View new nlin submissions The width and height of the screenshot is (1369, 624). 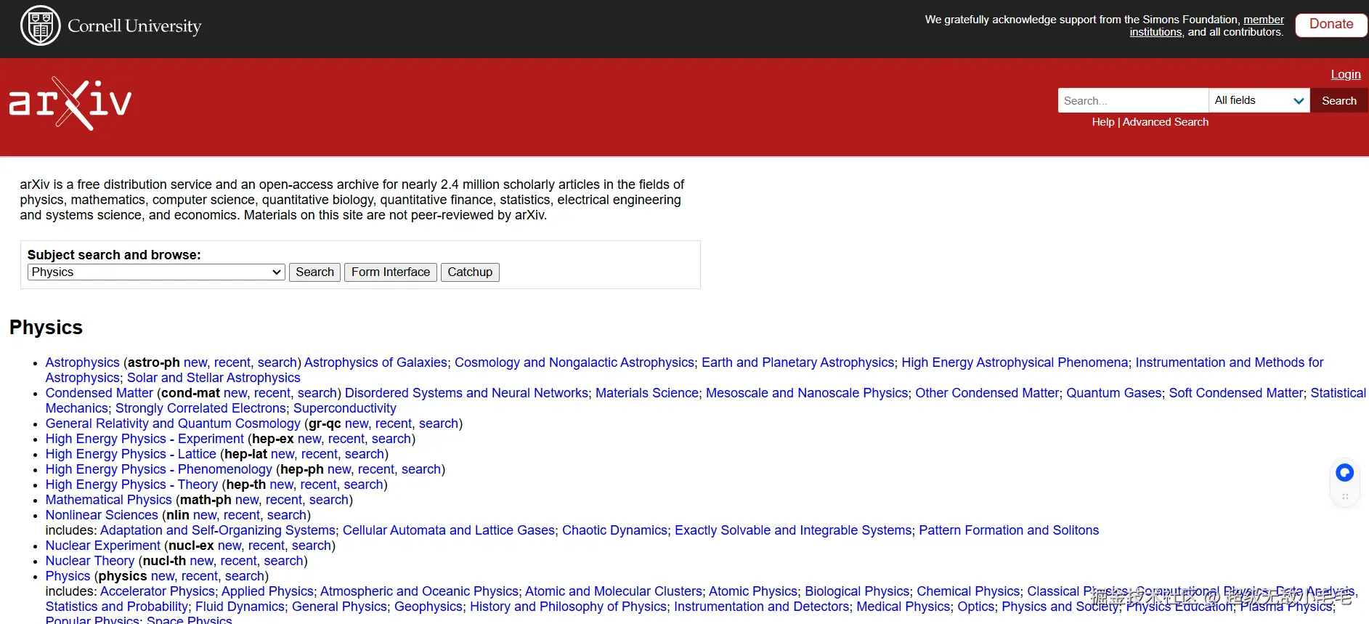205,515
